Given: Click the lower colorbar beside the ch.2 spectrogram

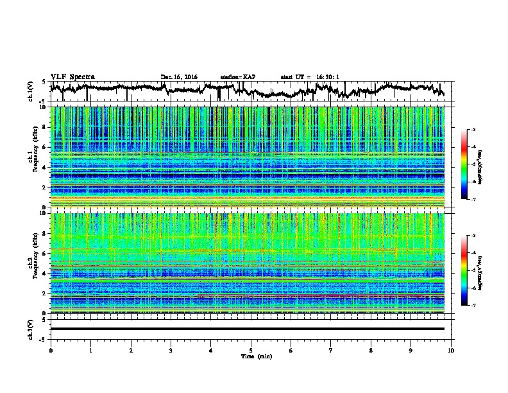Looking at the screenshot, I should [x=464, y=270].
